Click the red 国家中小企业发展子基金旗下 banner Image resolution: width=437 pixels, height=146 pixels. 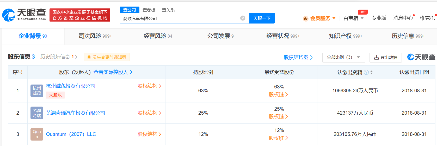pyautogui.click(x=80, y=15)
